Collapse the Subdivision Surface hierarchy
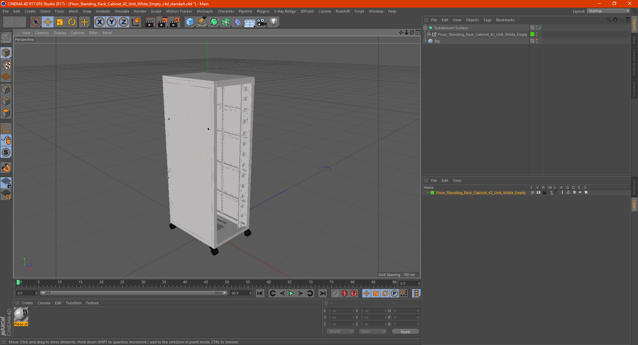638x345 pixels. 425,28
